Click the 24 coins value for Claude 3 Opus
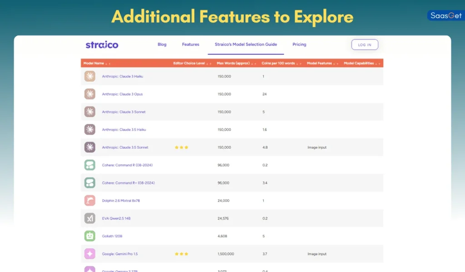This screenshot has height=272, width=465. pos(265,94)
